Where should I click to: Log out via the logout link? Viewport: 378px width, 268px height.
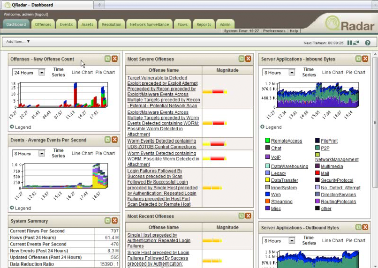click(41, 14)
